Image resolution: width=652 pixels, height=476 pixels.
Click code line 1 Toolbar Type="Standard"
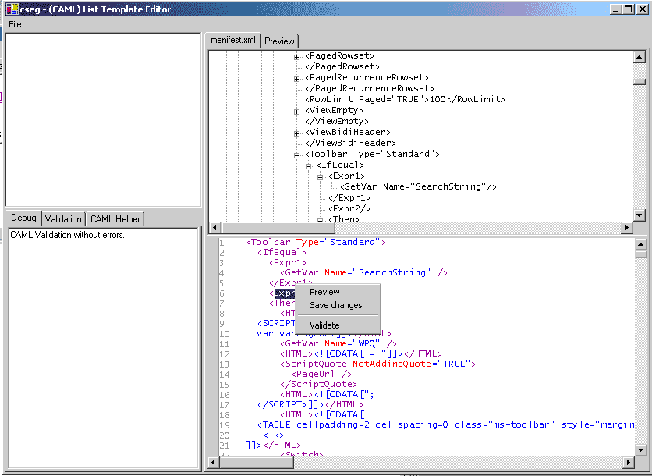click(x=316, y=242)
